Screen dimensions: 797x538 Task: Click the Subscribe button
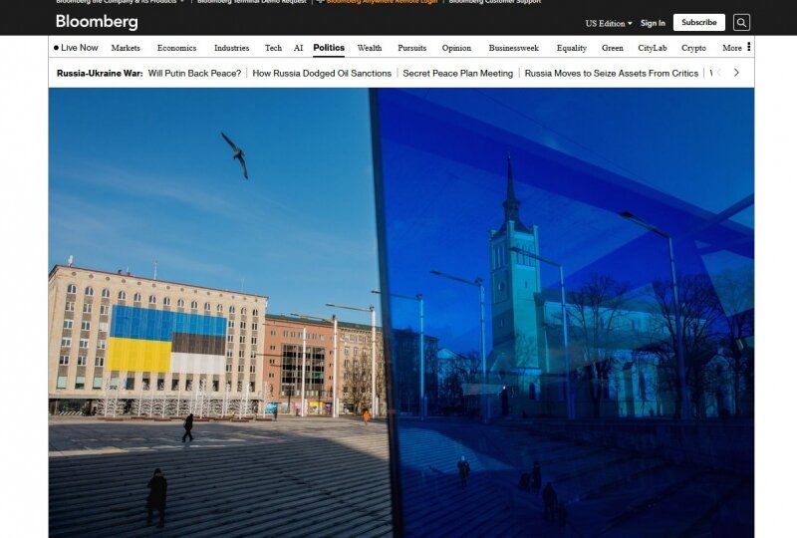click(699, 22)
